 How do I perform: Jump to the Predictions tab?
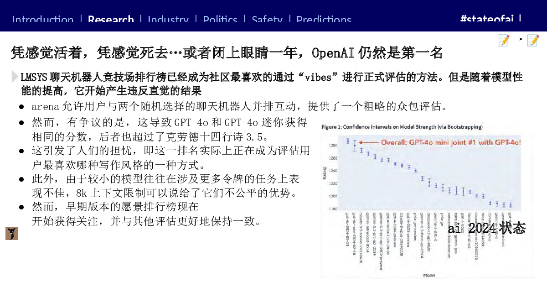[324, 20]
